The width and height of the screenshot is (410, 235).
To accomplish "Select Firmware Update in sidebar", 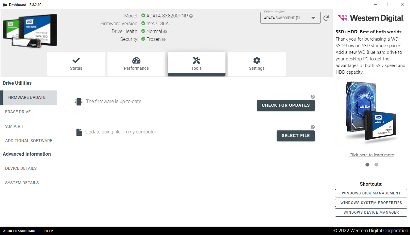I will click(29, 97).
